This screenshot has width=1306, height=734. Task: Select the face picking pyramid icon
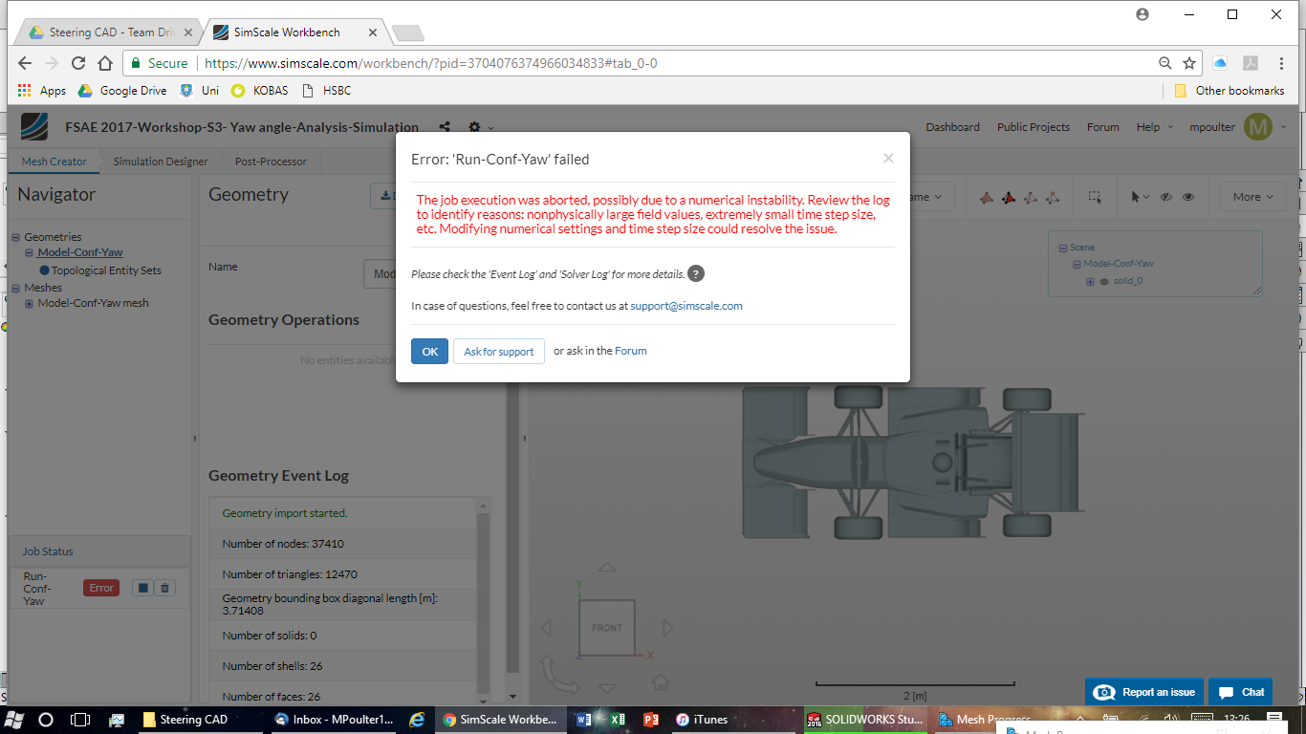coord(1008,197)
